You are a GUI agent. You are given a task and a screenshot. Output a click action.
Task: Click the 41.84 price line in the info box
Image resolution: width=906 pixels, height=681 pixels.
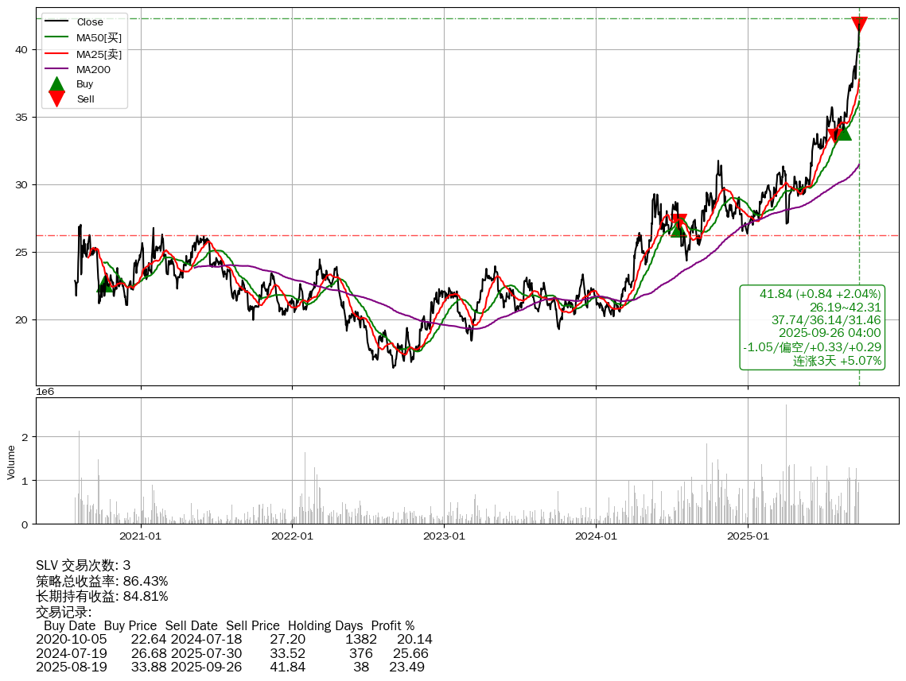click(x=820, y=294)
